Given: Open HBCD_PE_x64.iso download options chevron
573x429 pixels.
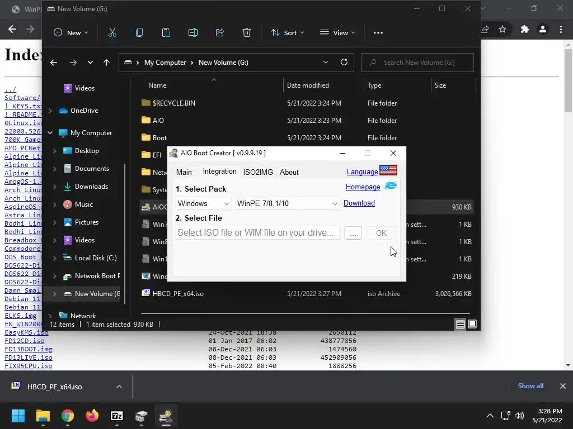Looking at the screenshot, I should pyautogui.click(x=119, y=387).
